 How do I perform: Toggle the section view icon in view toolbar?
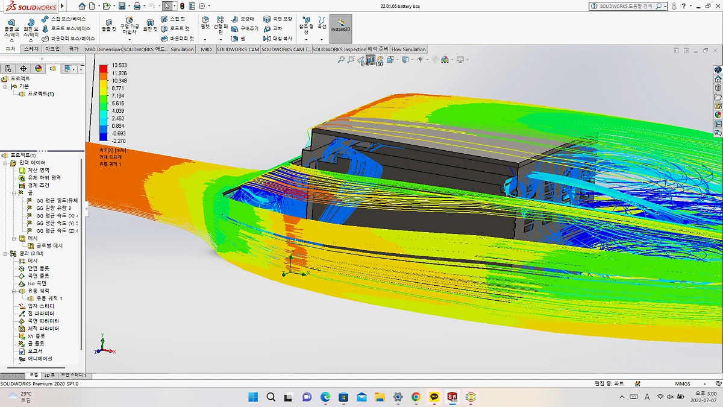(x=371, y=60)
